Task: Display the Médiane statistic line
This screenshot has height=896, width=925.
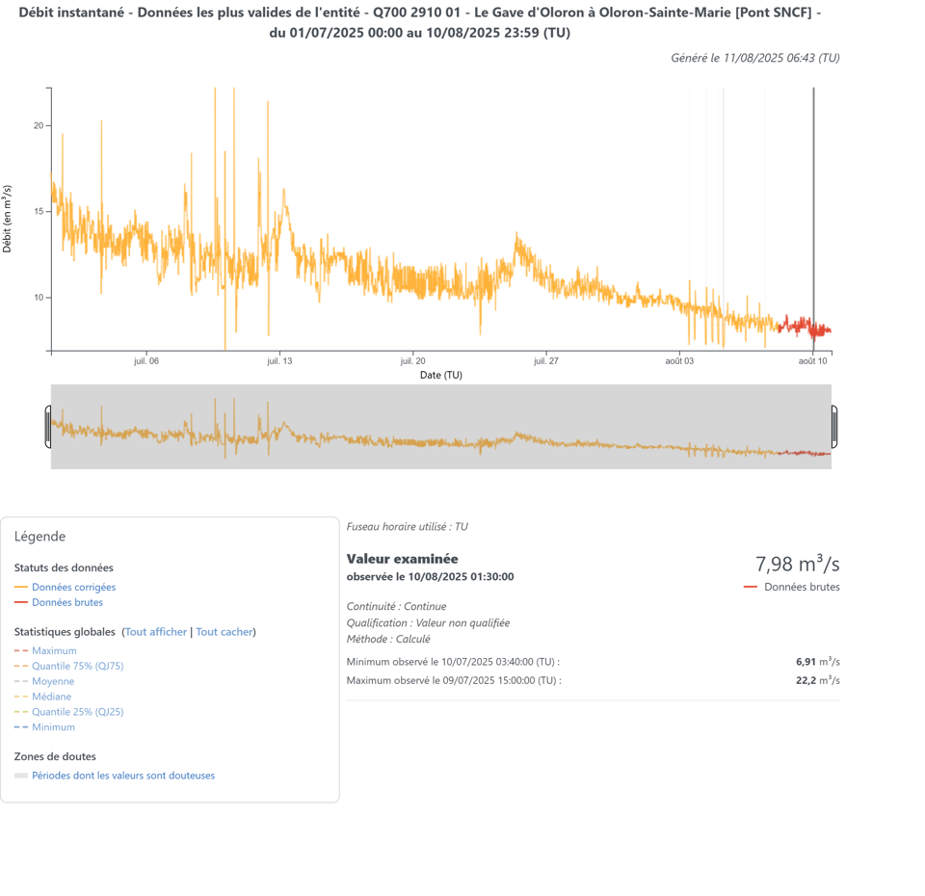Action: [51, 697]
